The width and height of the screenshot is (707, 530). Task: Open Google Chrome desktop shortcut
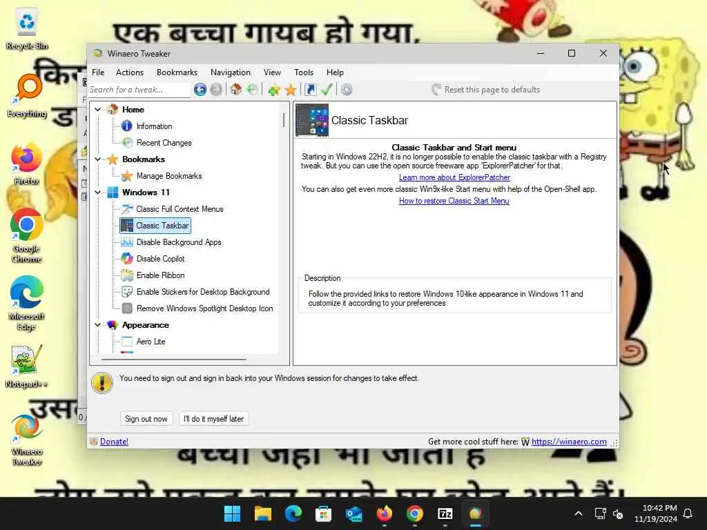tap(27, 236)
